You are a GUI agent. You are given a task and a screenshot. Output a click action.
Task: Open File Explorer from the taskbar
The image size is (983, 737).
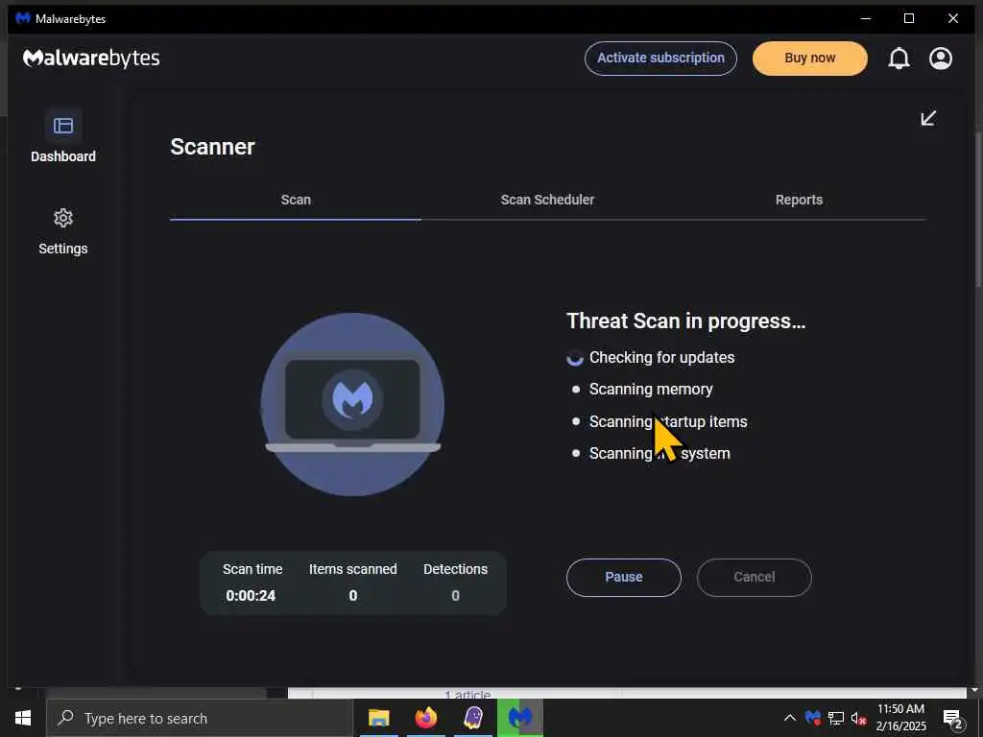pyautogui.click(x=378, y=718)
